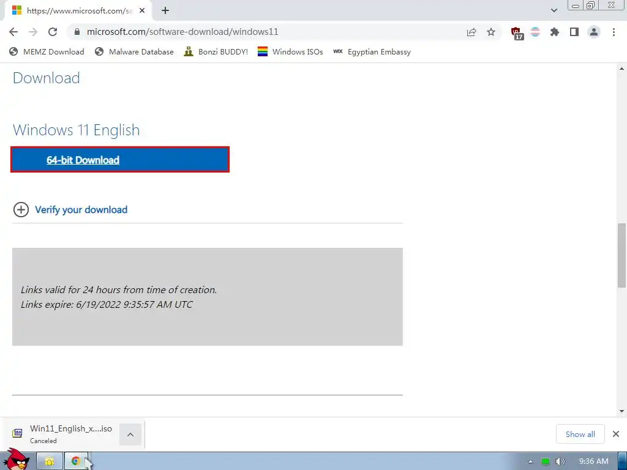Open the folder icon in taskbar
This screenshot has height=470, width=627.
pyautogui.click(x=50, y=461)
